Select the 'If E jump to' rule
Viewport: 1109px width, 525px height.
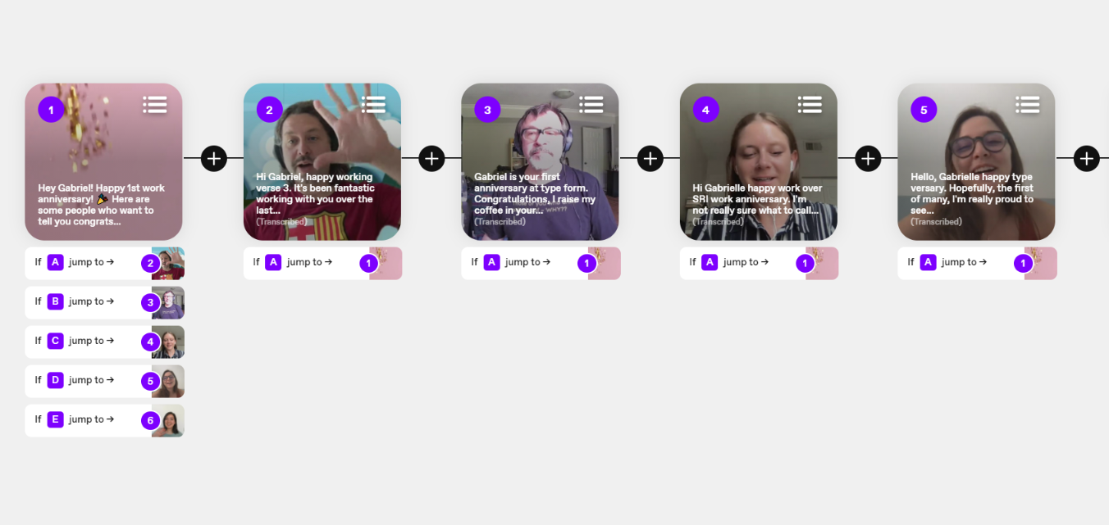click(x=104, y=420)
